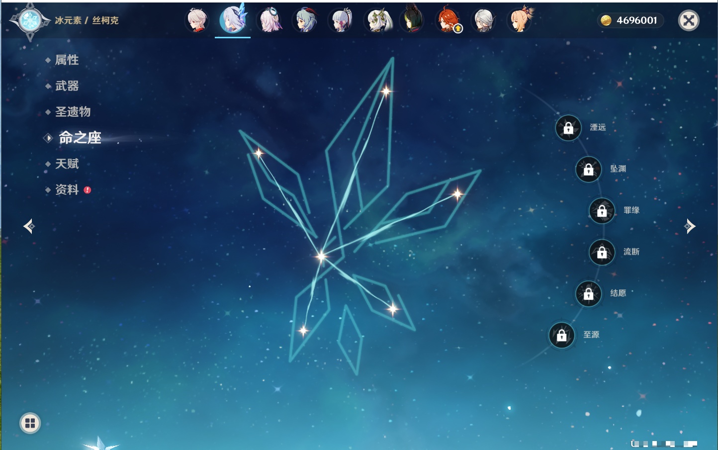Open the 天赋 talents tab
This screenshot has width=718, height=450.
pyautogui.click(x=67, y=164)
